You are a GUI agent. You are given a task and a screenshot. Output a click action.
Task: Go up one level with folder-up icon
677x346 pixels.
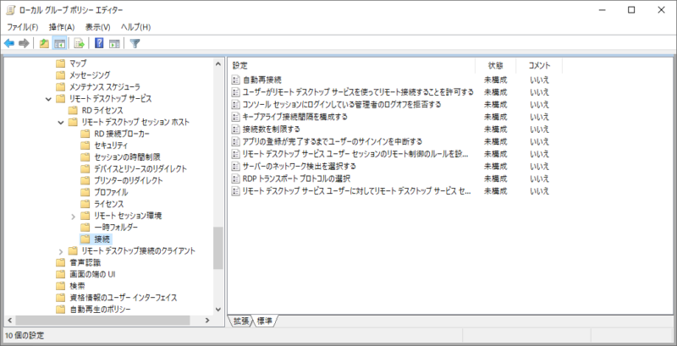click(44, 43)
